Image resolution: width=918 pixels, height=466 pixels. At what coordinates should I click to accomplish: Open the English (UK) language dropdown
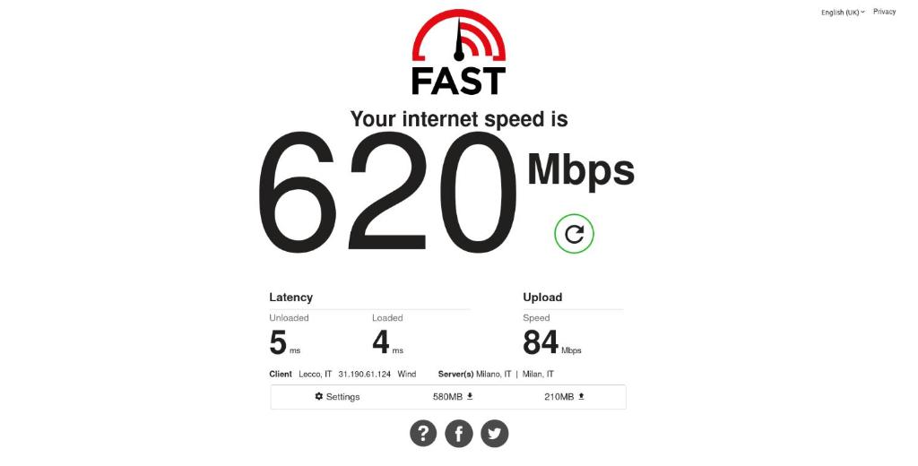point(843,13)
